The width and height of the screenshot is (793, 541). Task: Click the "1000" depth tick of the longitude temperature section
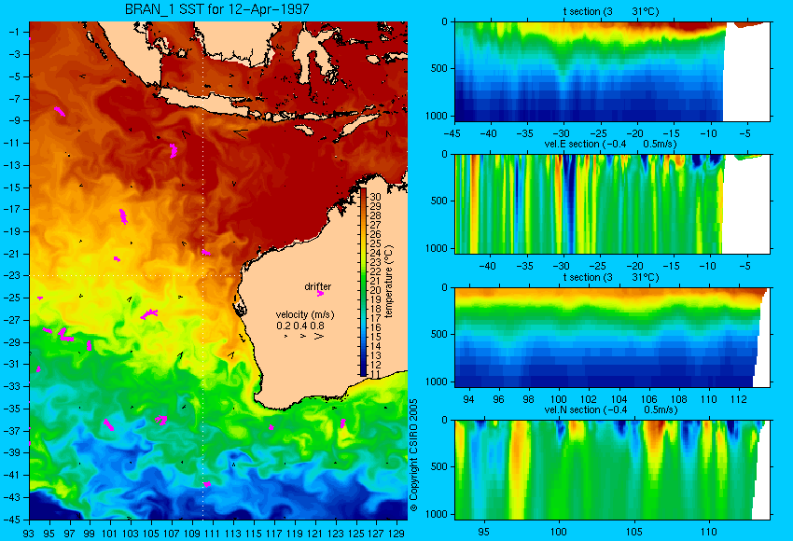[437, 381]
